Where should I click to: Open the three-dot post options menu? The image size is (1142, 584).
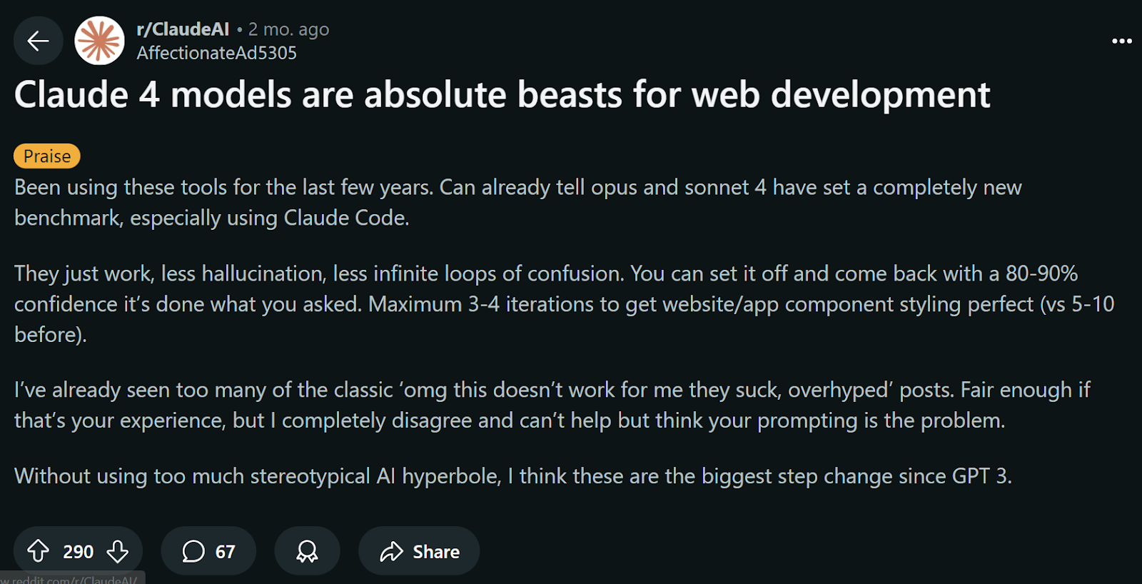coord(1121,41)
